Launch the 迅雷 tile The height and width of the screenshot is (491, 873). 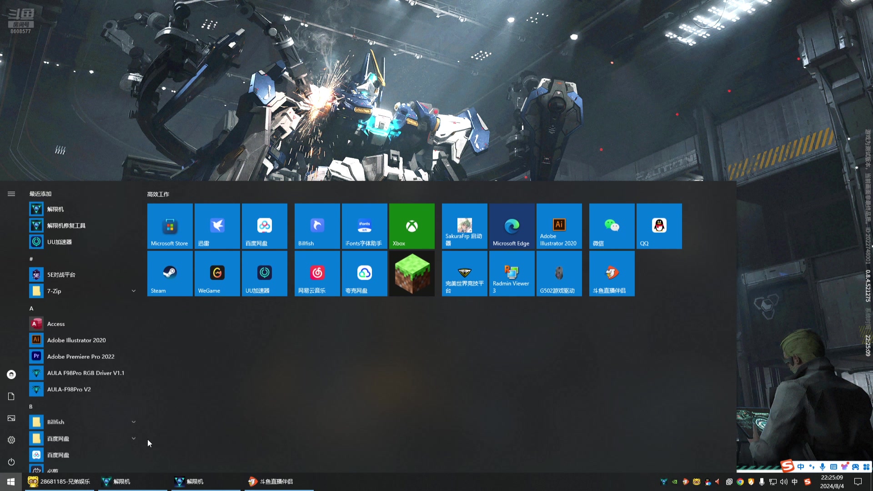[217, 226]
